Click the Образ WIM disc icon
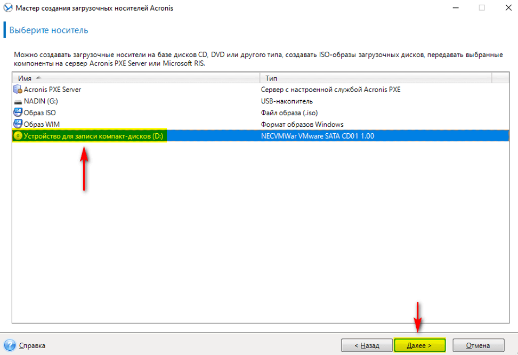Image resolution: width=518 pixels, height=355 pixels. (x=18, y=124)
